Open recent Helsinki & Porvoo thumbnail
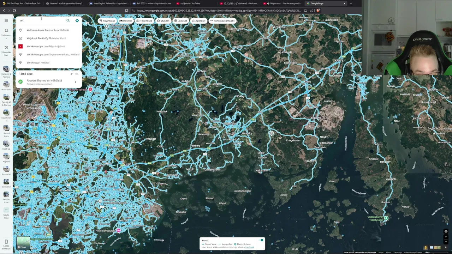Image resolution: width=452 pixels, height=254 pixels. click(x=6, y=69)
